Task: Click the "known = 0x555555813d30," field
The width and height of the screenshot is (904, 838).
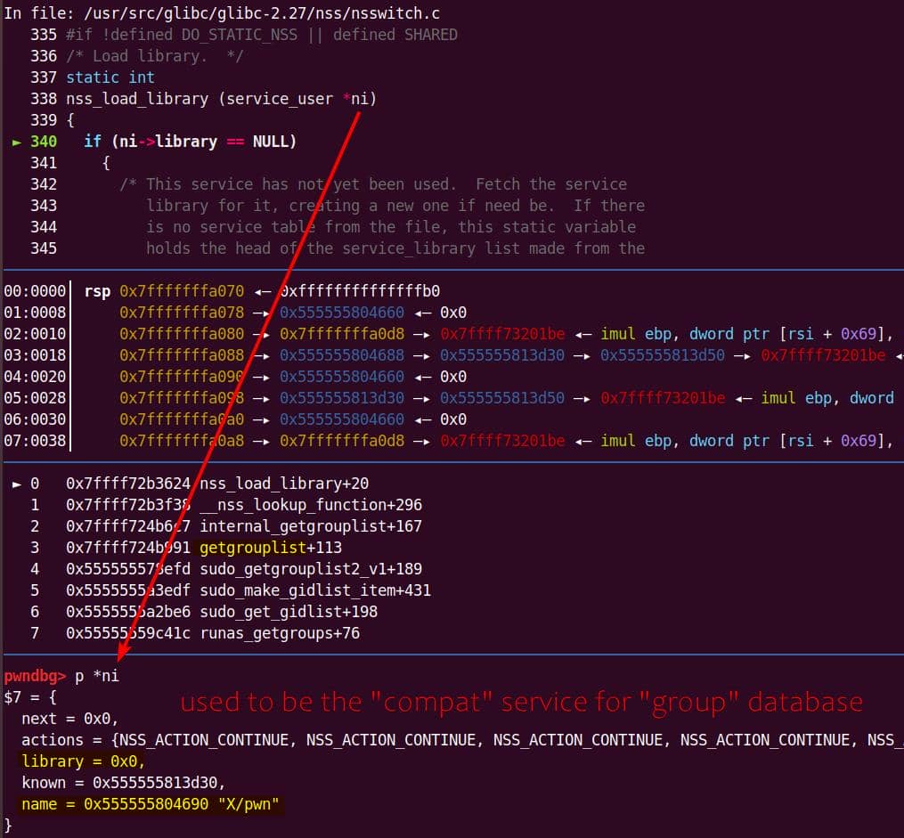Action: coord(124,782)
